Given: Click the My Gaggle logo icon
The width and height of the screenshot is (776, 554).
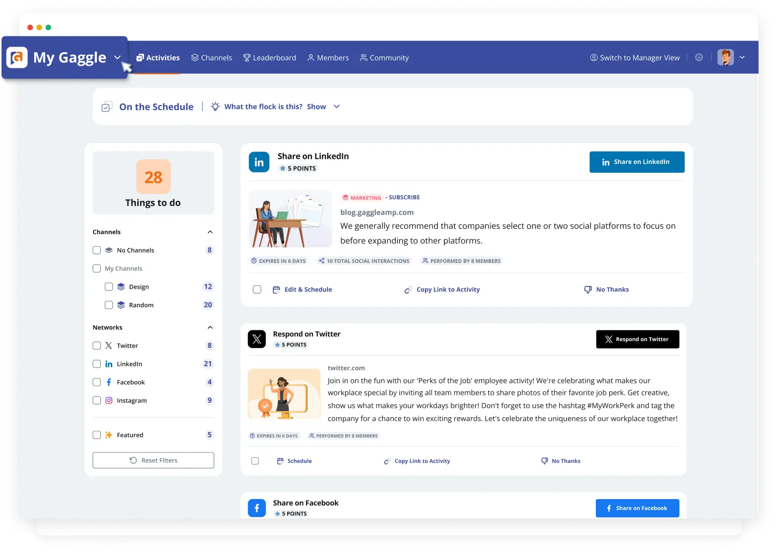Looking at the screenshot, I should coord(17,58).
